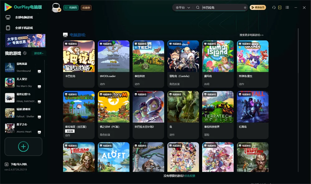Click the 下载/导入列队 download icon
This screenshot has height=184, width=311.
pos(7,164)
